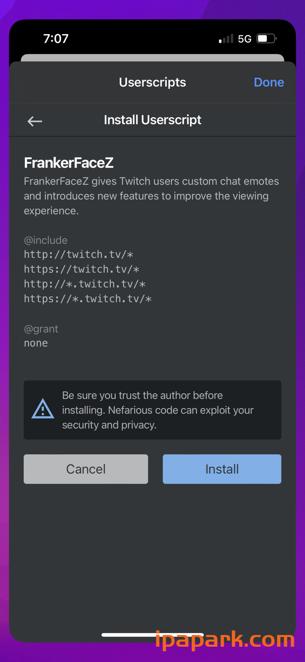Tap the FrankerFaceZ script title
Image resolution: width=305 pixels, height=662 pixels.
click(68, 163)
